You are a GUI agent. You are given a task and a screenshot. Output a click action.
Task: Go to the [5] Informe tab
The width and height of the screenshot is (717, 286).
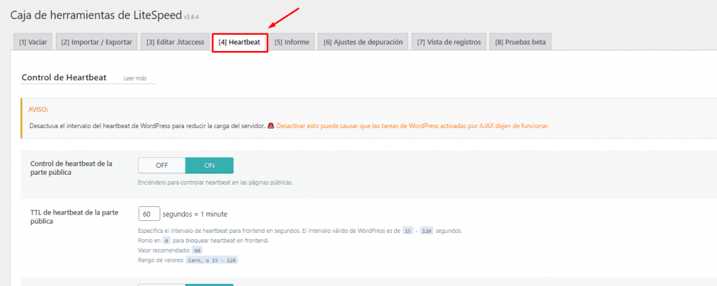[292, 42]
